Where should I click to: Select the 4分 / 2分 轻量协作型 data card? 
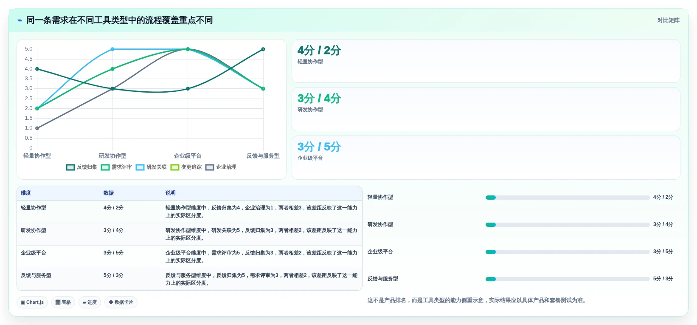pyautogui.click(x=486, y=61)
